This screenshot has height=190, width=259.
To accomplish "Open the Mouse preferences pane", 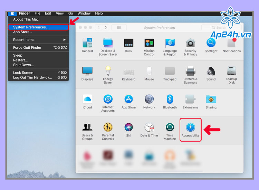I will tap(149, 73).
